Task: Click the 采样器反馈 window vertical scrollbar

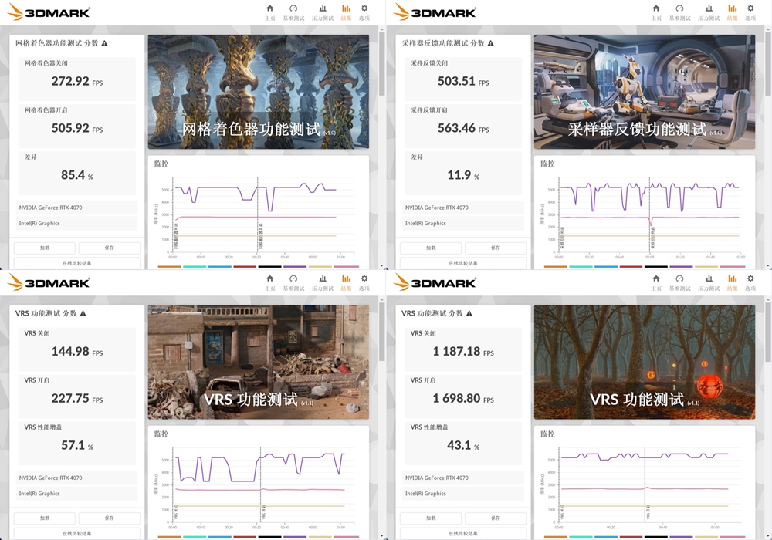Action: (769, 64)
